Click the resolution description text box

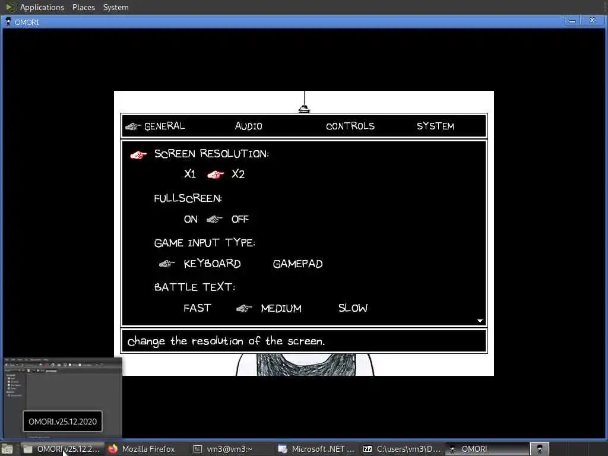304,341
